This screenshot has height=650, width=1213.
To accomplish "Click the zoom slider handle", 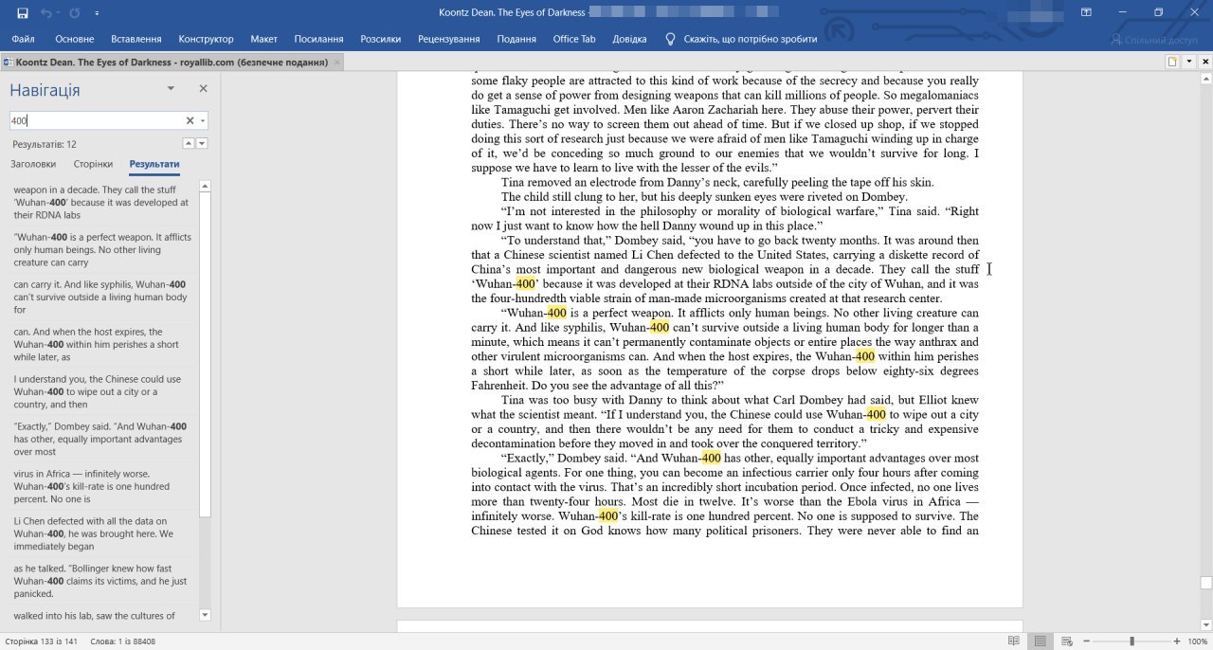I will pyautogui.click(x=1131, y=641).
